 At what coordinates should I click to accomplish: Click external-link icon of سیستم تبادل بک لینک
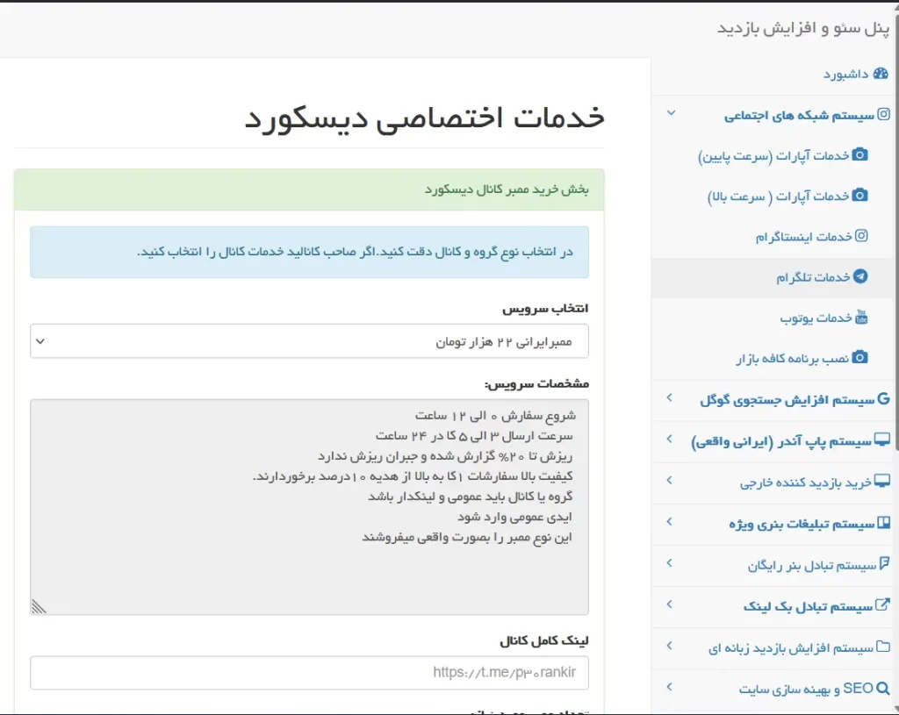click(883, 604)
